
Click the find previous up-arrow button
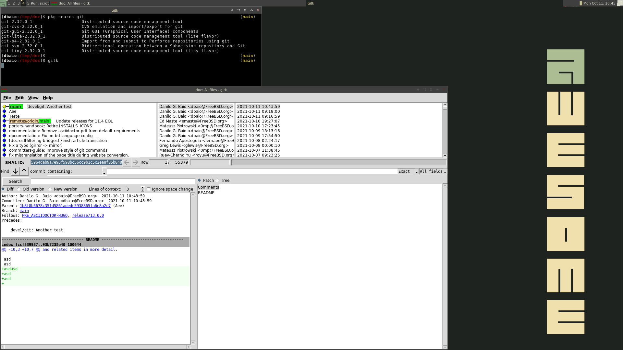24,171
